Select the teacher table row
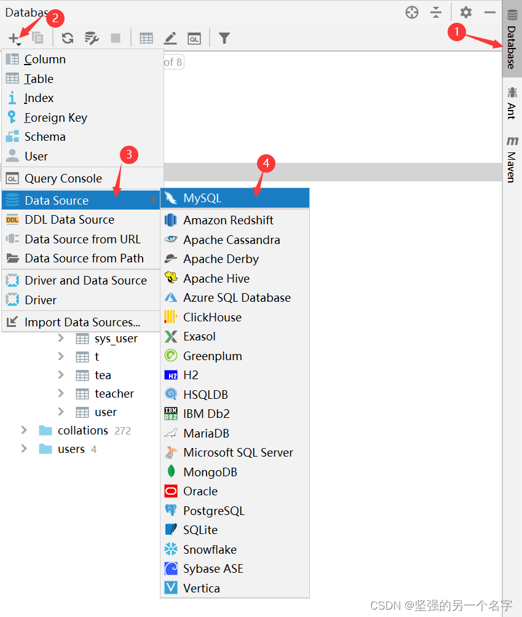Image resolution: width=522 pixels, height=617 pixels. [105, 393]
